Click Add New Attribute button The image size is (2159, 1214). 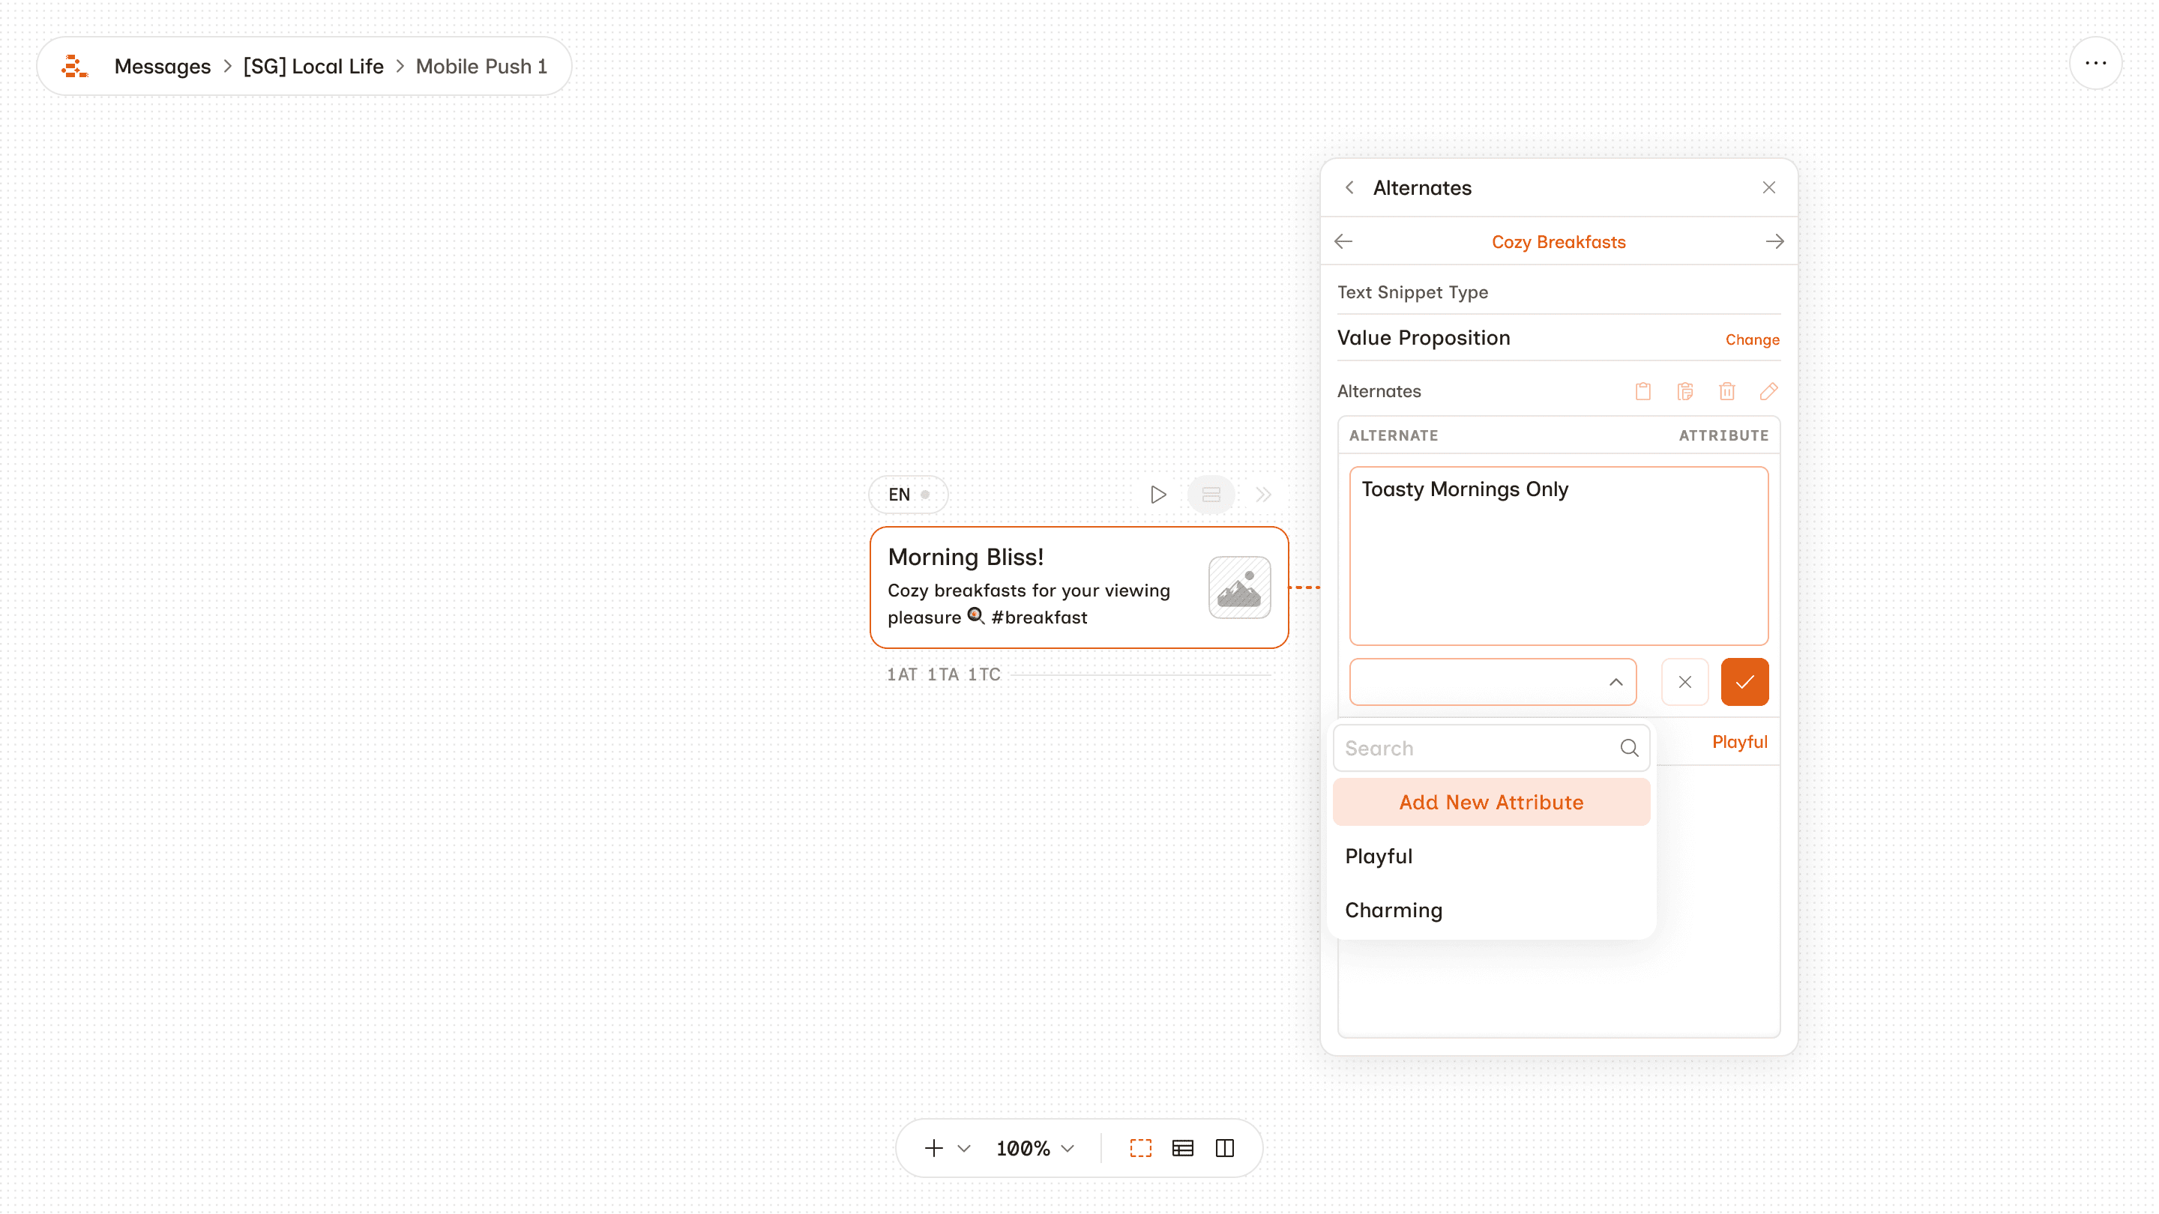click(1491, 802)
